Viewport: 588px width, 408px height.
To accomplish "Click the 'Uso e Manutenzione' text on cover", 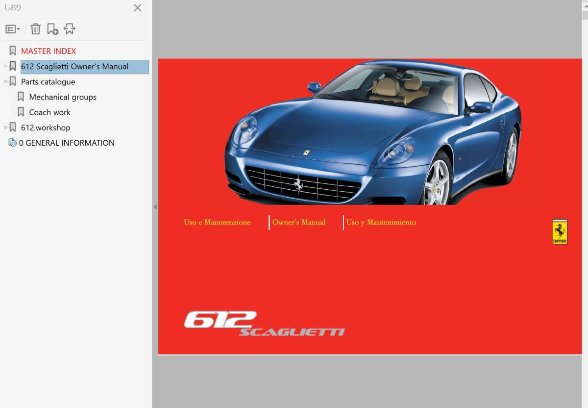I will [217, 222].
